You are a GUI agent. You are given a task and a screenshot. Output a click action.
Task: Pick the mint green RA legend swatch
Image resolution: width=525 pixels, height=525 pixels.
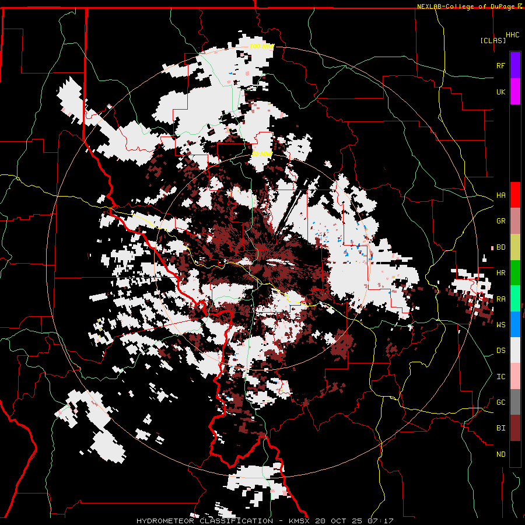(515, 299)
